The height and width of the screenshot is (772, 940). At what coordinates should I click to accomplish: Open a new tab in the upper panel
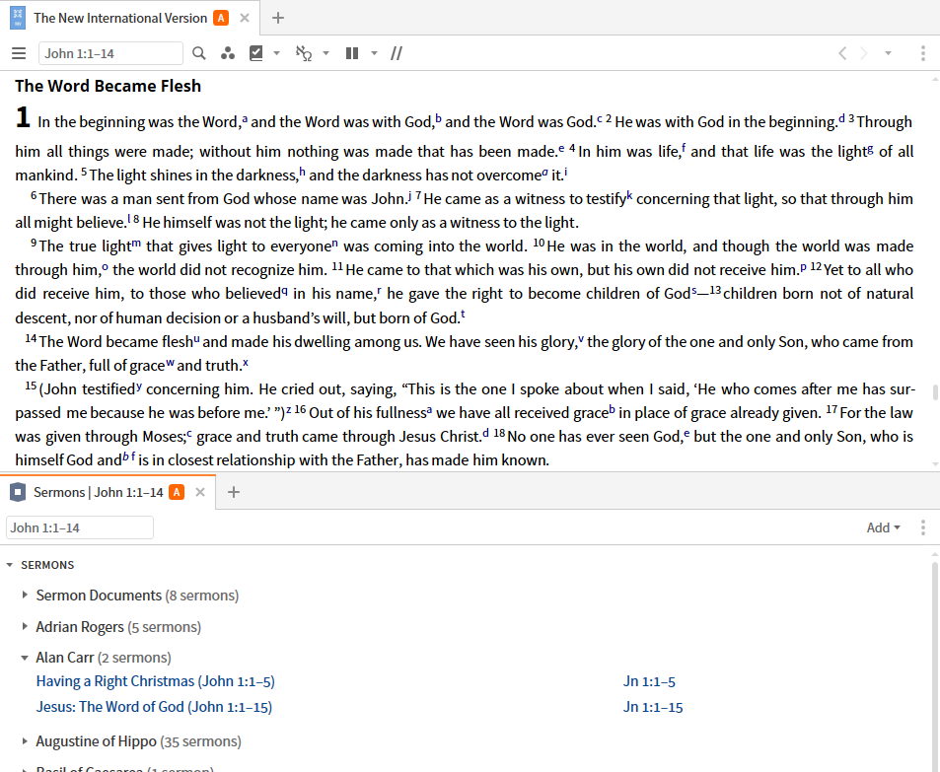(x=277, y=18)
